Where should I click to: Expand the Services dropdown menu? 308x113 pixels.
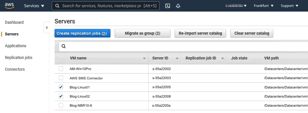[34, 6]
